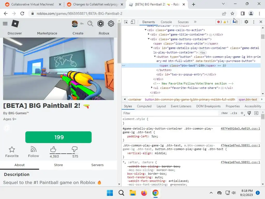Expand the game-title-container div node
265x199 pixels.
149,34
